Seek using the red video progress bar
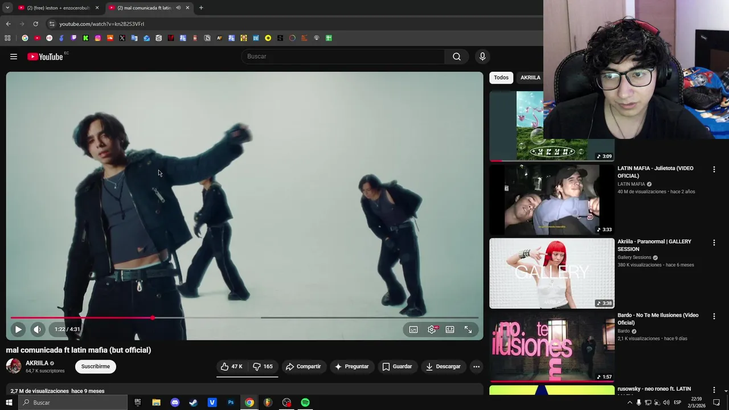This screenshot has width=729, height=410. (x=244, y=318)
